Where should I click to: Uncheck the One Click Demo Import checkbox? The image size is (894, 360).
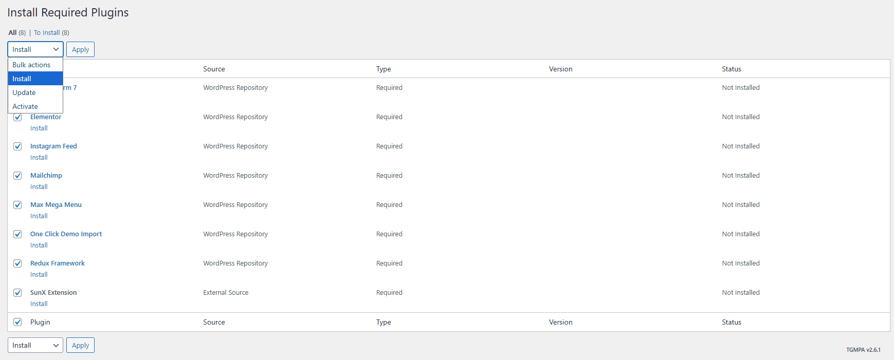17,234
